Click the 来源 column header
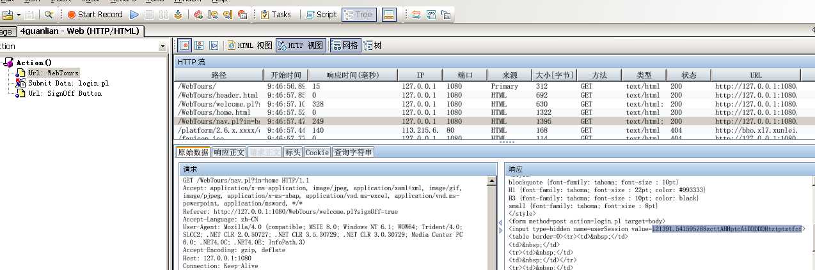 509,75
